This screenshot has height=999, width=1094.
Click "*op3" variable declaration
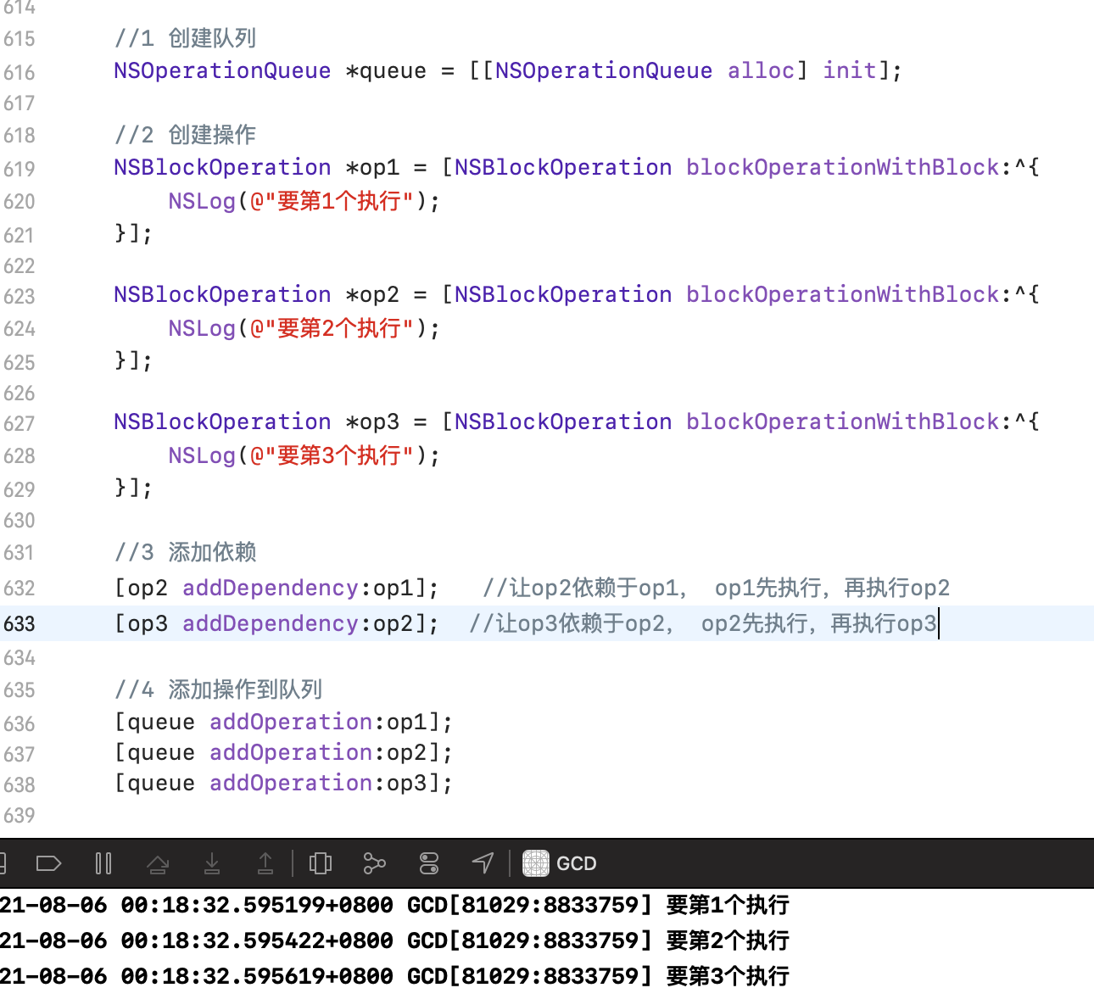point(372,421)
